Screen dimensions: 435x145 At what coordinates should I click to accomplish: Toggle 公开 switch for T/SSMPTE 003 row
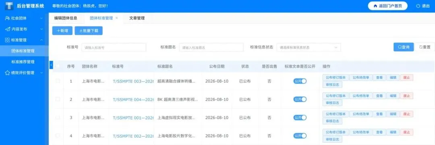click(300, 81)
